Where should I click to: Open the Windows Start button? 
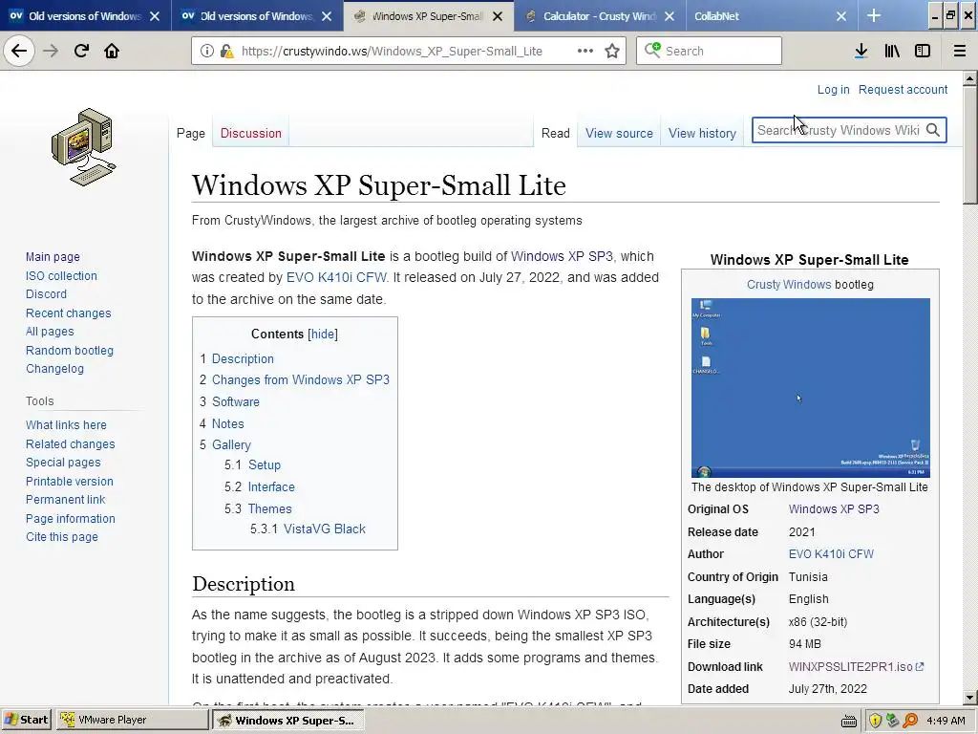[27, 720]
